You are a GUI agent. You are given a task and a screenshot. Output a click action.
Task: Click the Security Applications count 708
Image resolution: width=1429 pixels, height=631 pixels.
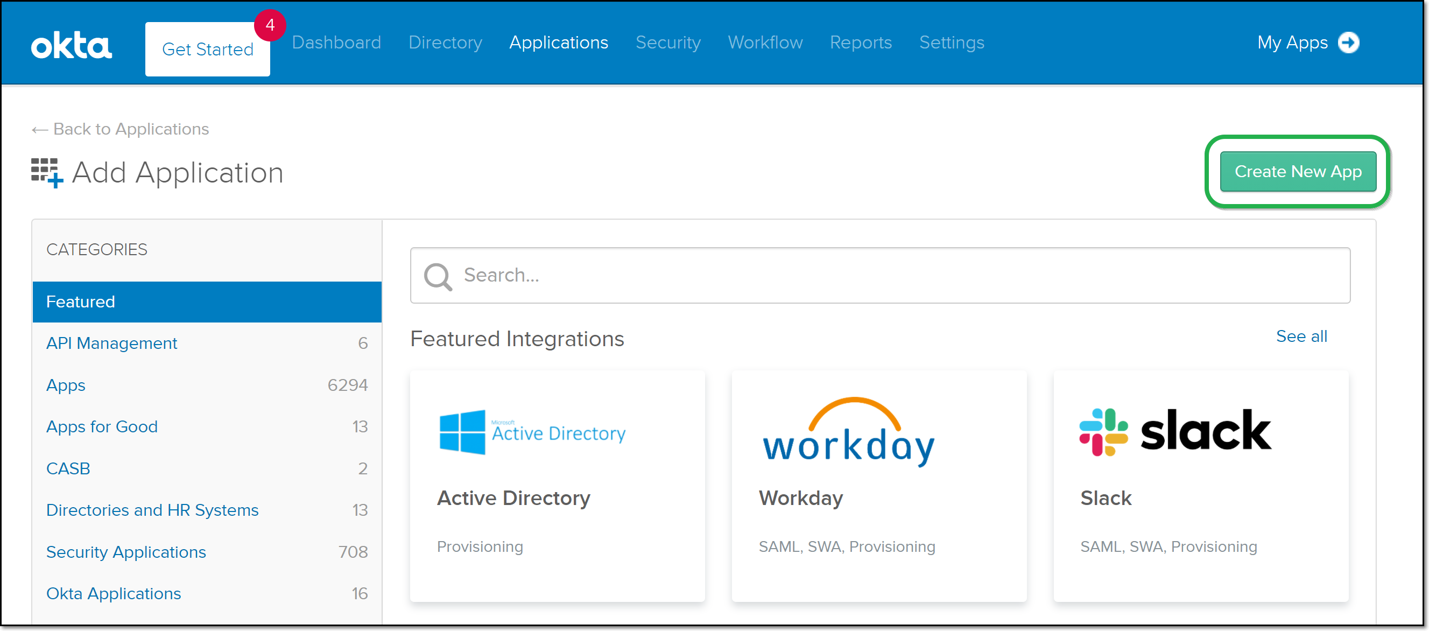click(353, 552)
